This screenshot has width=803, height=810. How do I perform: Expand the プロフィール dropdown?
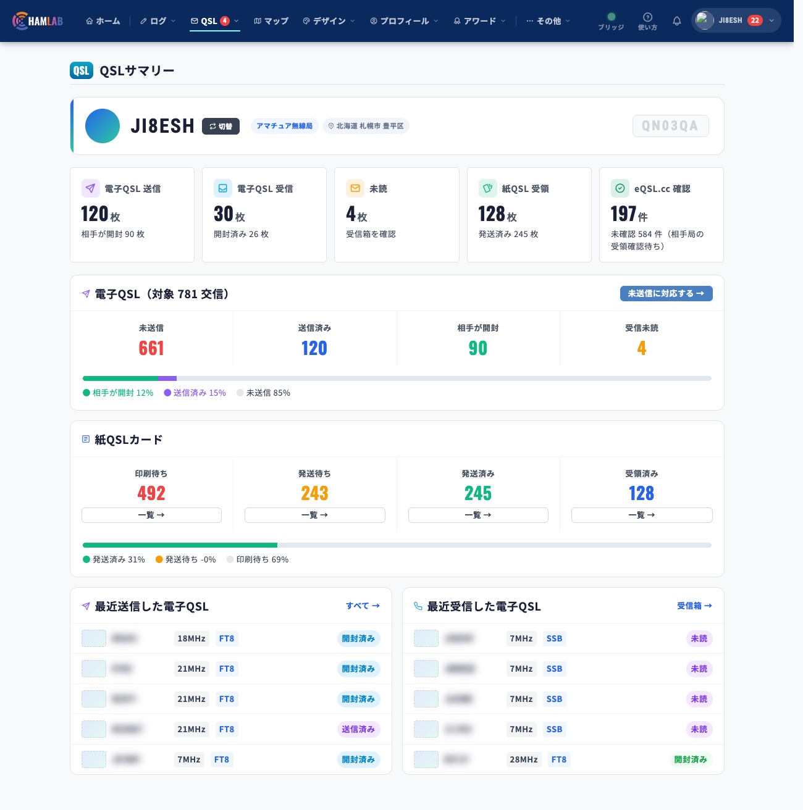tap(404, 21)
